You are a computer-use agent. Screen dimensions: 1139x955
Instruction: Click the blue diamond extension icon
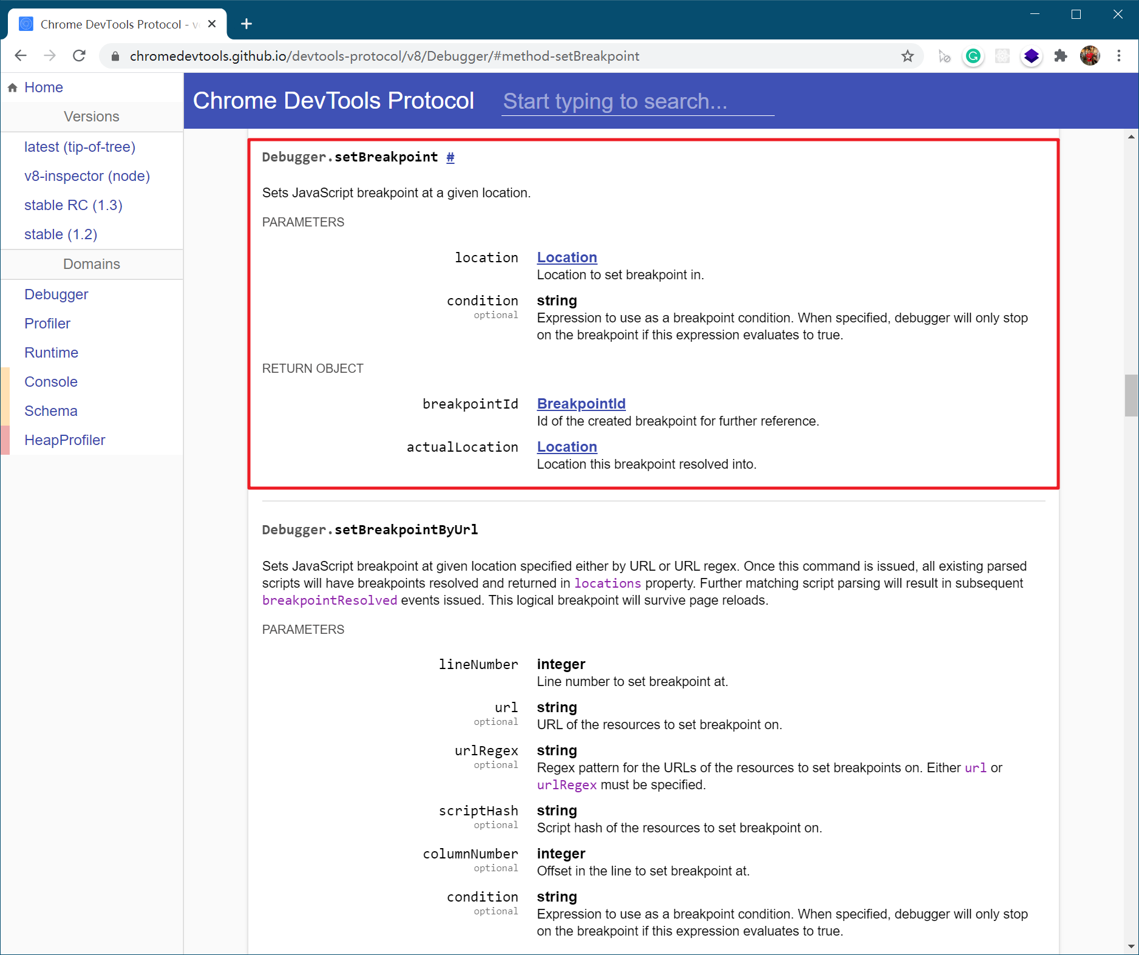(x=1031, y=56)
